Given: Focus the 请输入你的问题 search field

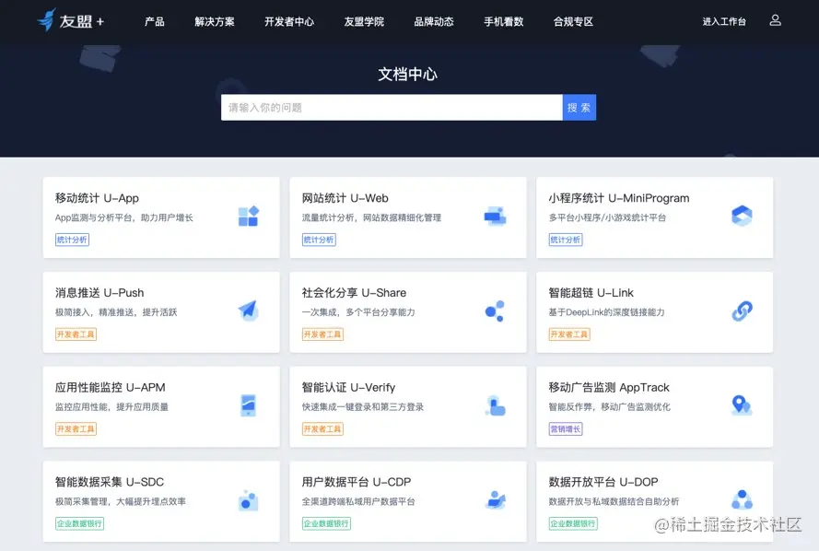Looking at the screenshot, I should pyautogui.click(x=392, y=108).
